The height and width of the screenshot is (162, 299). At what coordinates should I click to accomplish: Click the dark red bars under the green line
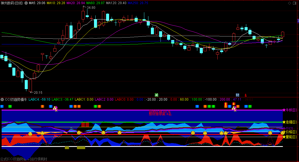pos(85,125)
